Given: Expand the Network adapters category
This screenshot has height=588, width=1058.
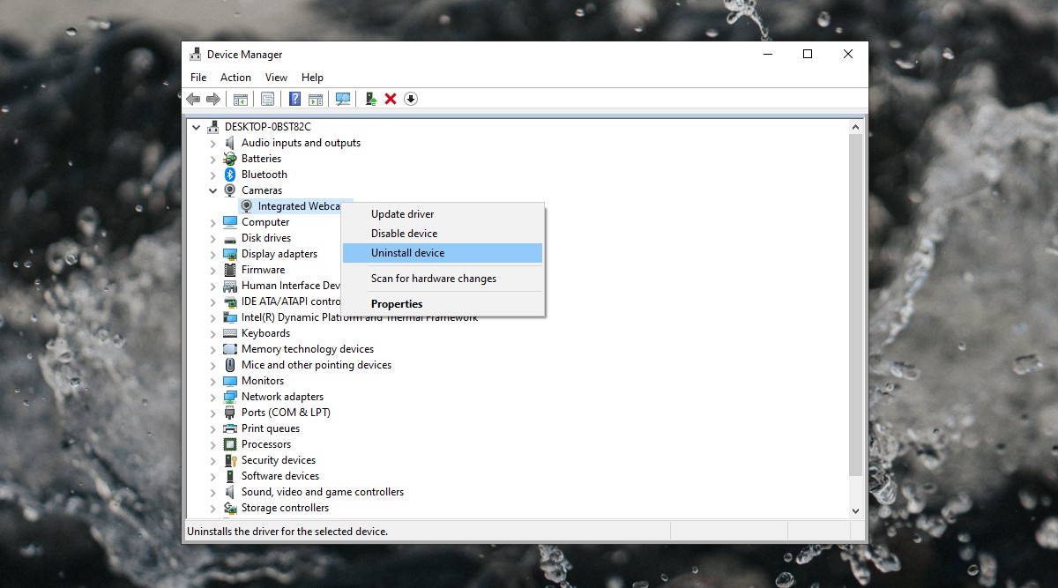Looking at the screenshot, I should [x=212, y=397].
